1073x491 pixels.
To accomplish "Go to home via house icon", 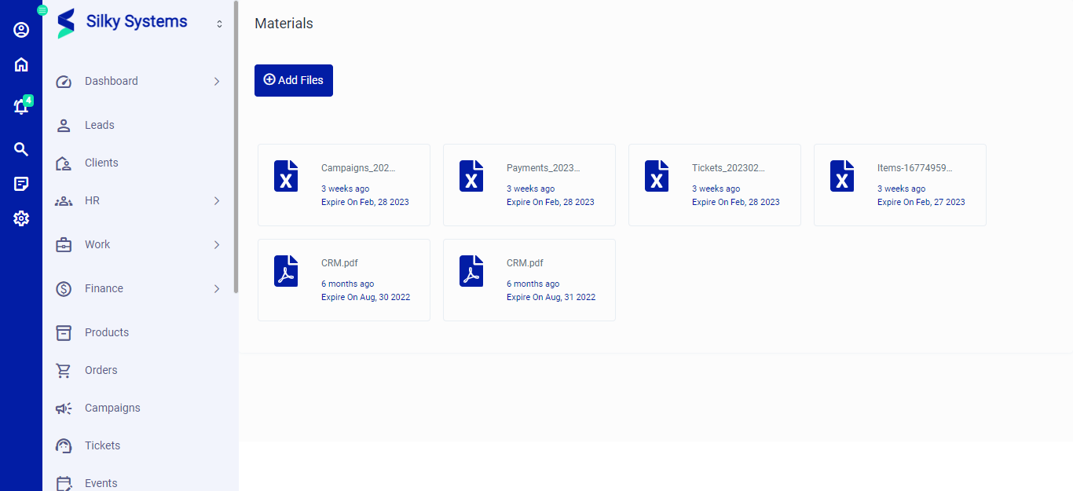I will [21, 65].
